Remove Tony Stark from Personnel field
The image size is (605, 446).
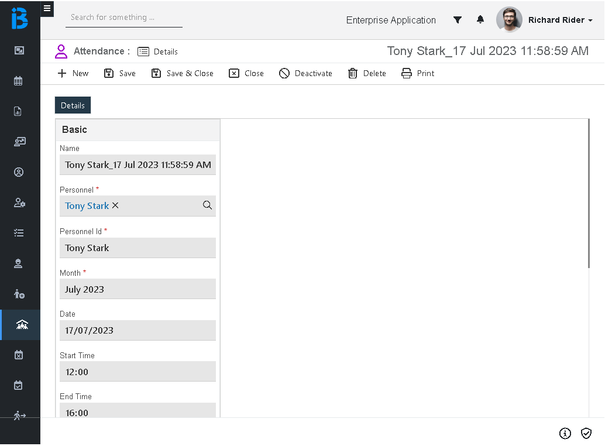(115, 205)
